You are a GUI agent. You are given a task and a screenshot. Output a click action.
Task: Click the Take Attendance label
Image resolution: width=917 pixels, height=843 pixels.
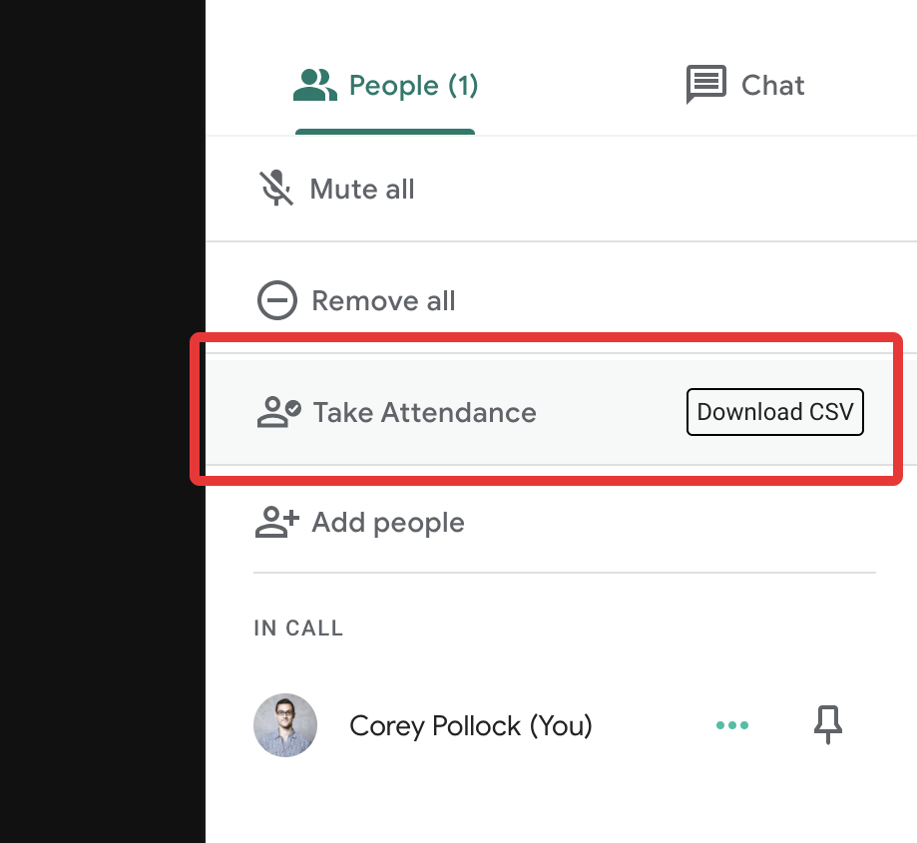pyautogui.click(x=425, y=413)
